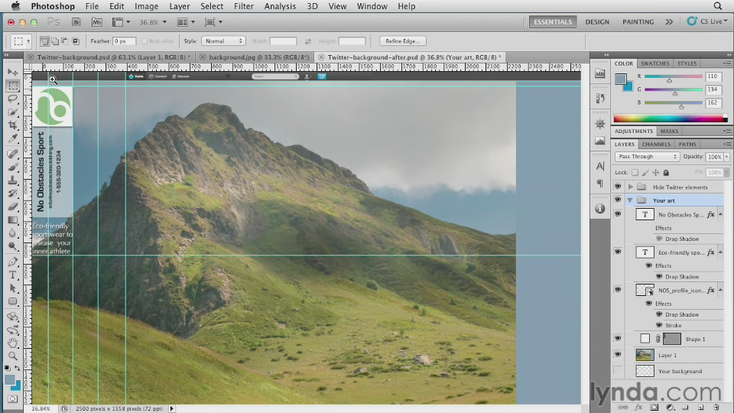Pick the Horizontal Type tool
Screen dimensions: 734x413
click(x=13, y=275)
